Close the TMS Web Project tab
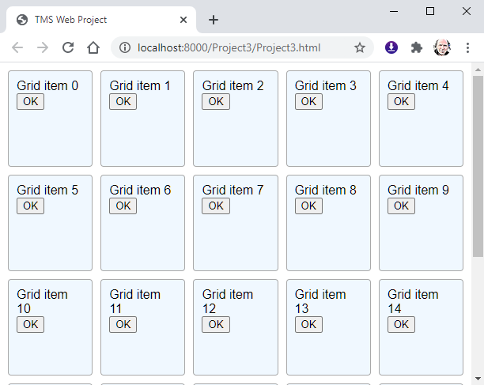Image resolution: width=484 pixels, height=385 pixels. click(183, 20)
